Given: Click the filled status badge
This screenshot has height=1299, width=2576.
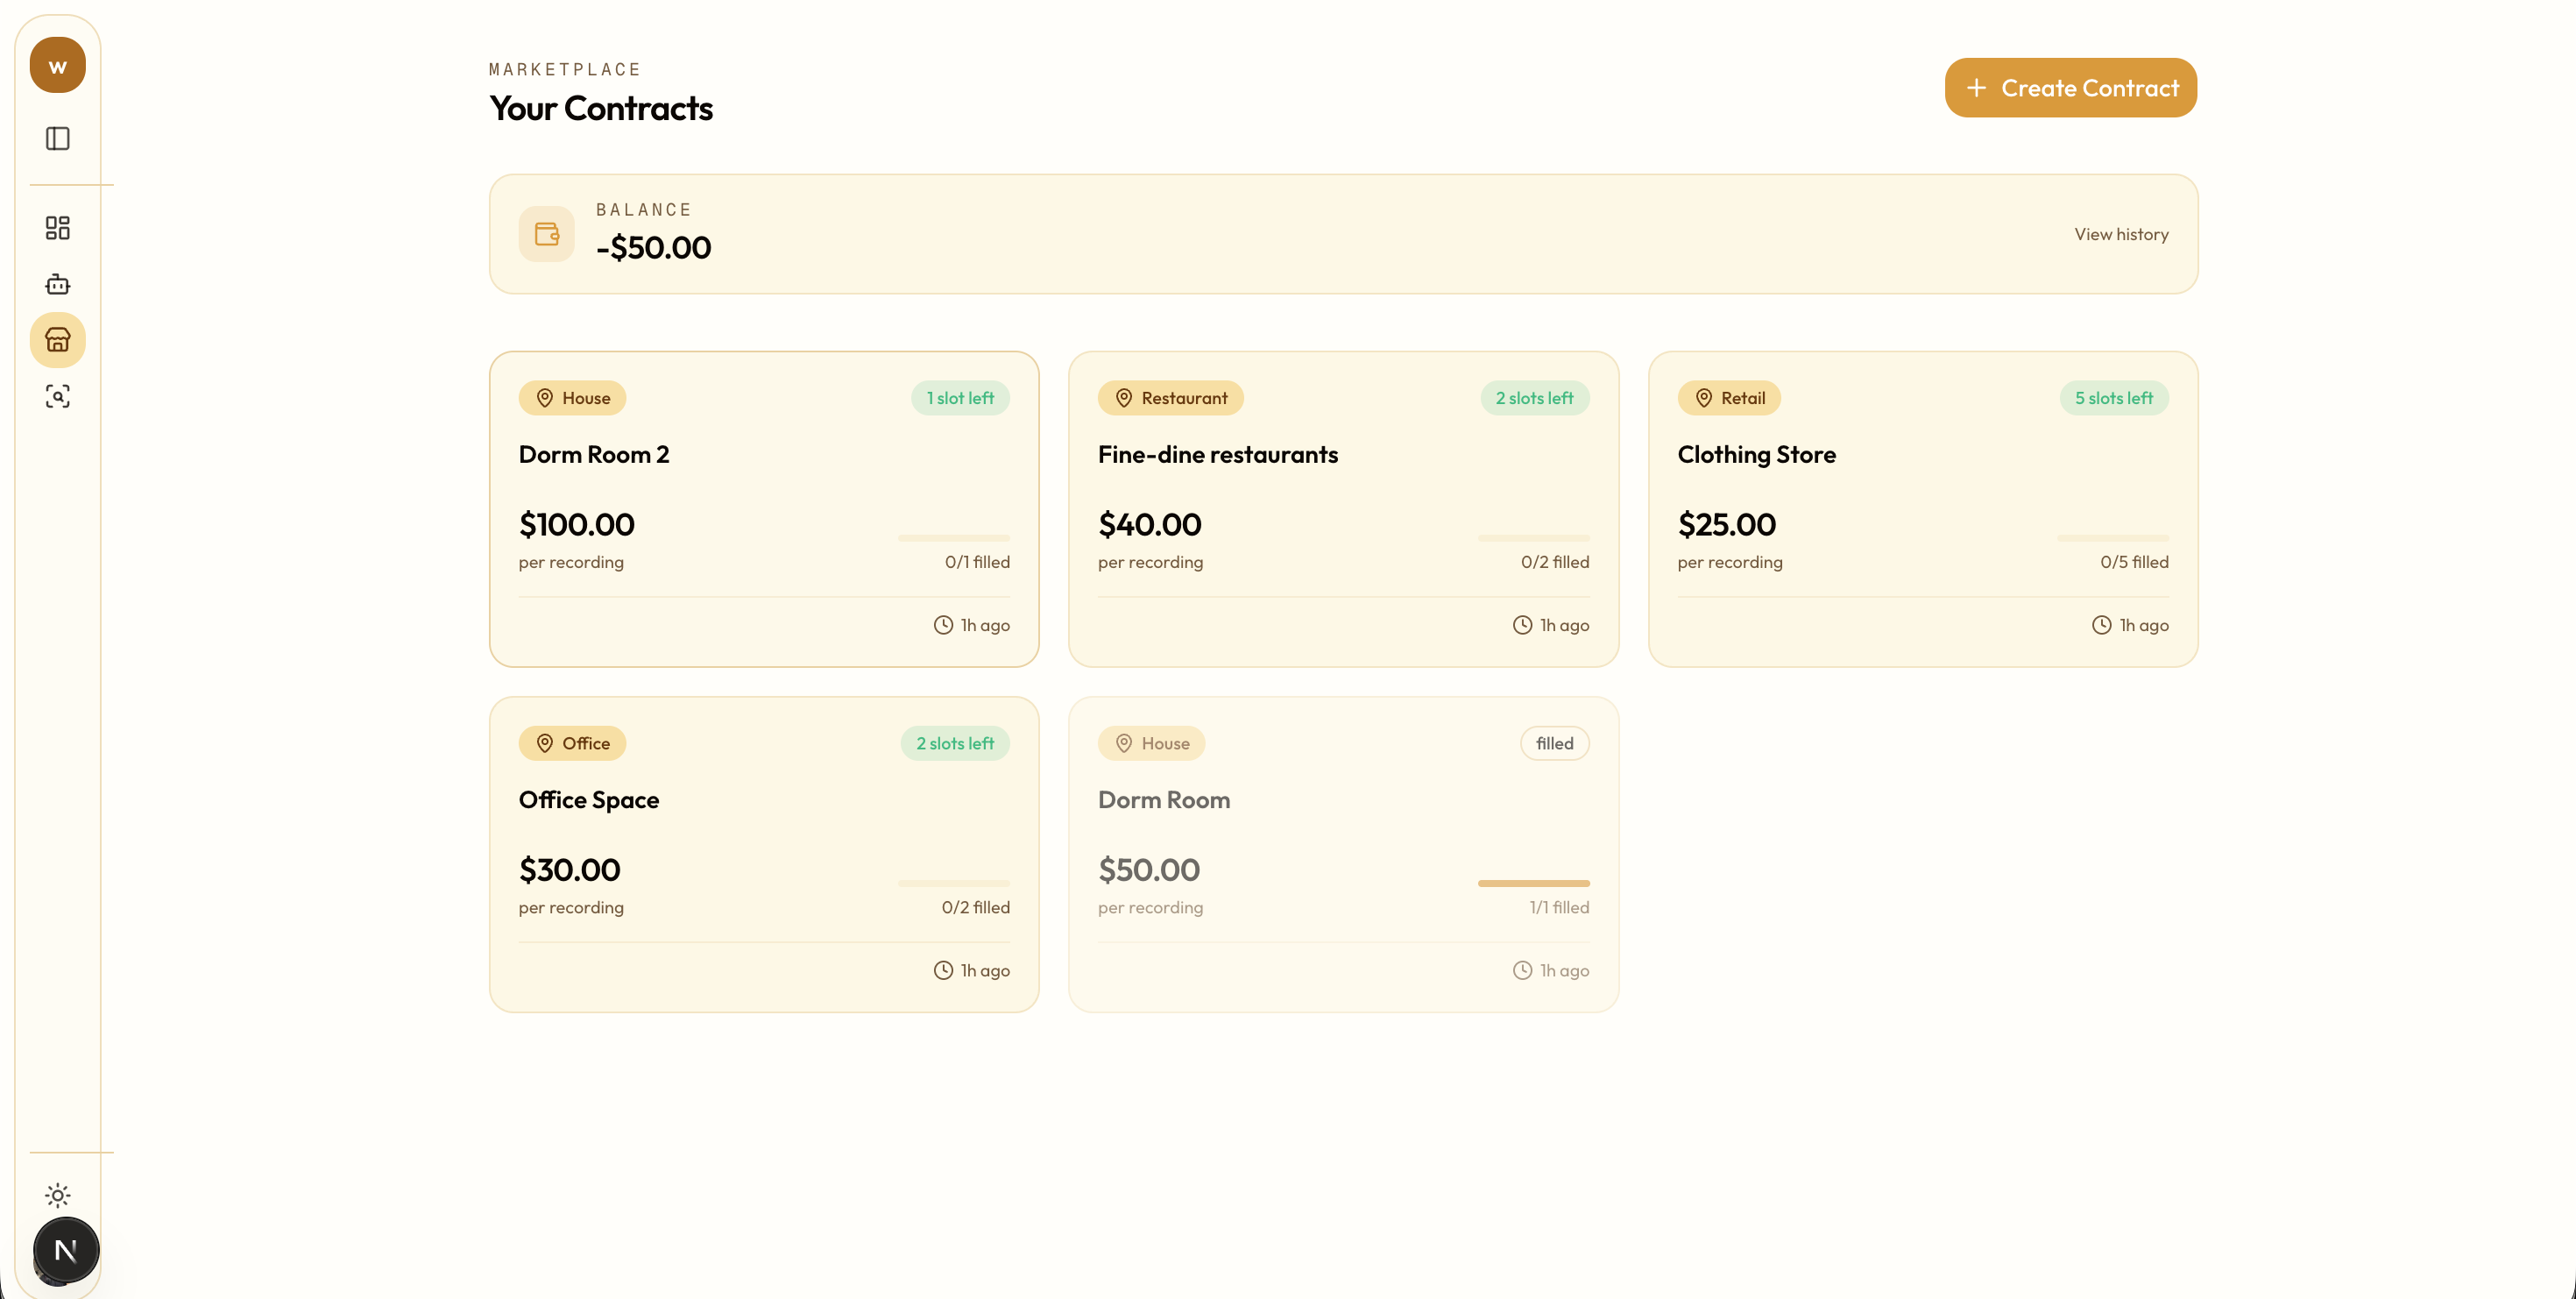Looking at the screenshot, I should point(1554,743).
